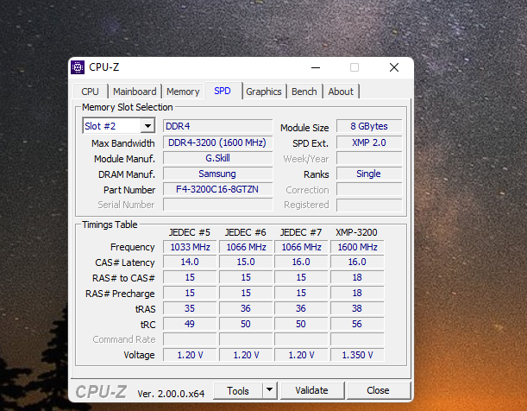Select part number F4-3200C16-8GTZN
Image resolution: width=527 pixels, height=411 pixels.
point(218,189)
